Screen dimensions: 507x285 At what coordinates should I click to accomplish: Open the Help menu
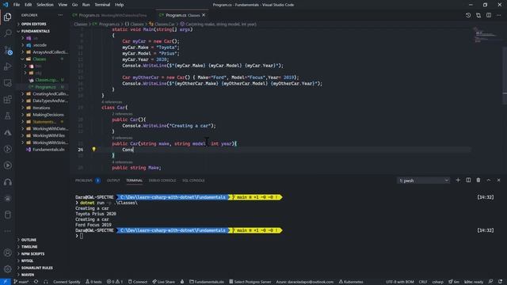tap(120, 5)
